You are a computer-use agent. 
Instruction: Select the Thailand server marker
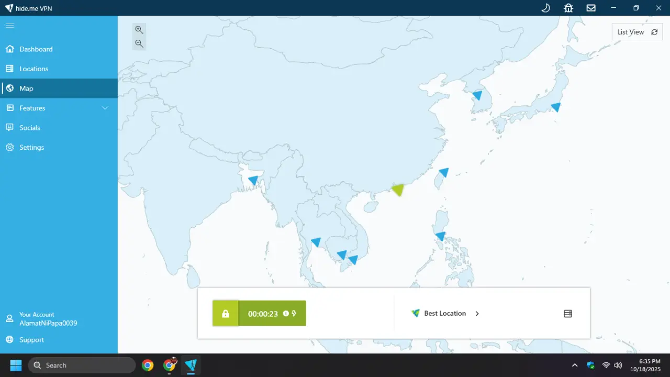click(x=316, y=242)
